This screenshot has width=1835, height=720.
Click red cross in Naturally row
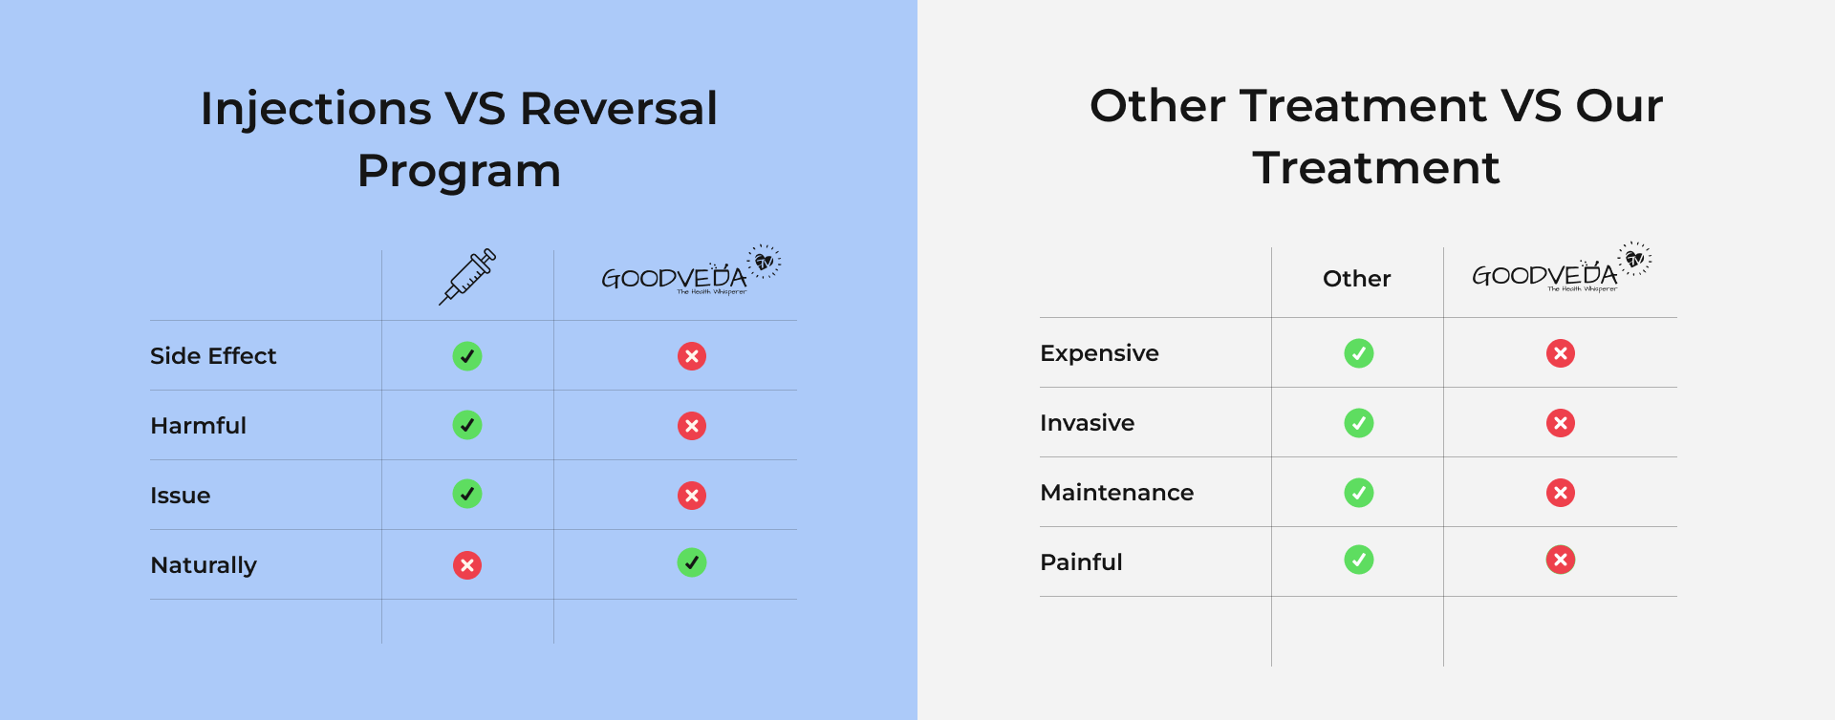tap(467, 565)
